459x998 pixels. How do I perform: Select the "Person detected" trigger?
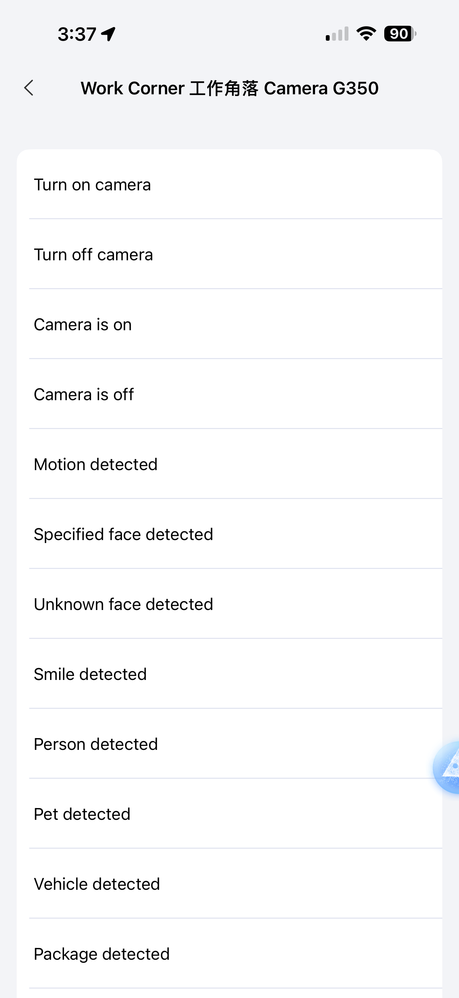(96, 744)
